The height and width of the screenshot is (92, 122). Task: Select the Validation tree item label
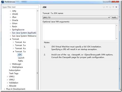click(14, 83)
